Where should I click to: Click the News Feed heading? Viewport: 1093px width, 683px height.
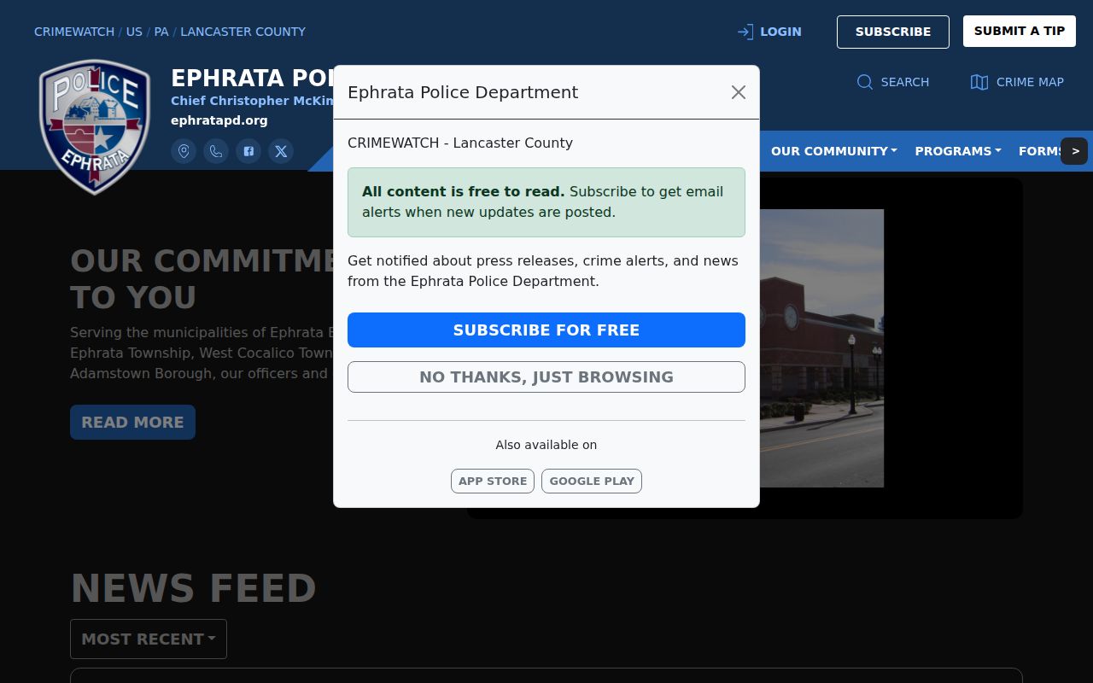pyautogui.click(x=193, y=588)
